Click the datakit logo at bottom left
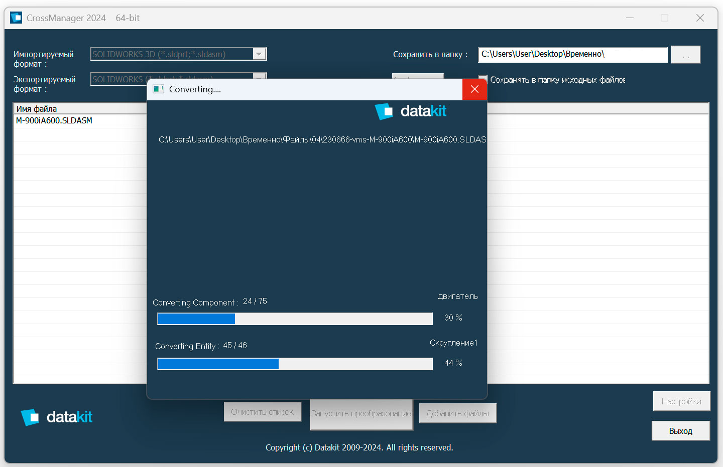 [x=57, y=417]
